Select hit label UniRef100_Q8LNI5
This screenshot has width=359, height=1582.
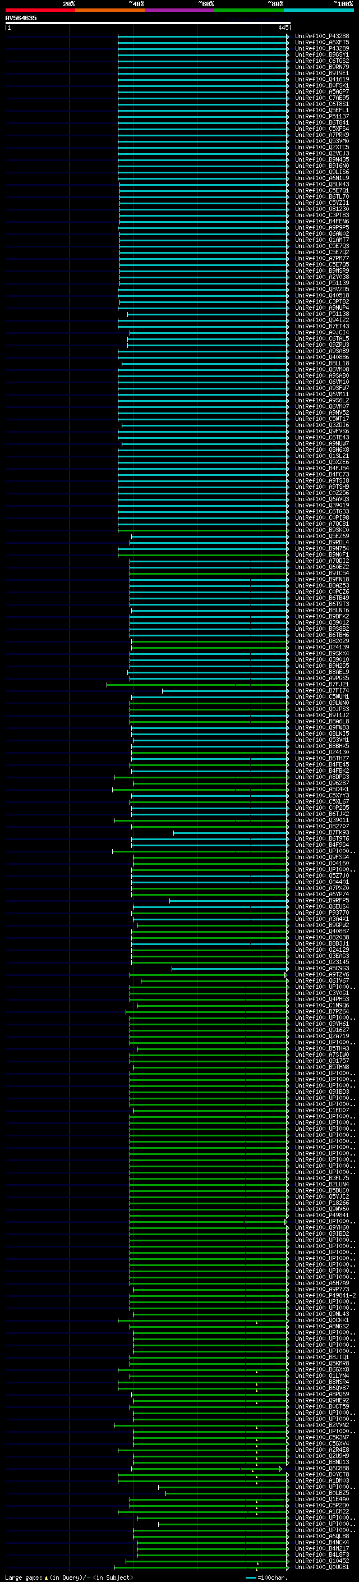click(x=321, y=734)
